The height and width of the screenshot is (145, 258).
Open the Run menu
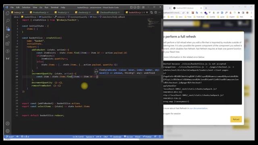point(46,7)
